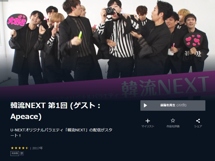Click the half-filled fifth rating star
The height and width of the screenshot is (161, 215).
tap(27, 148)
